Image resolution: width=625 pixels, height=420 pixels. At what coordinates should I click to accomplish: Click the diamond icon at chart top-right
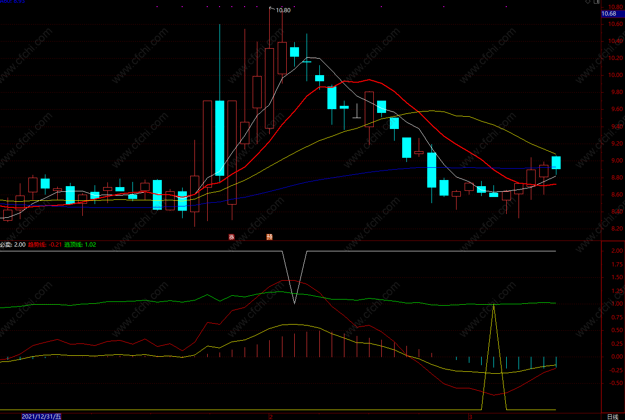[588, 2]
